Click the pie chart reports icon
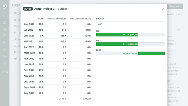The width and height of the screenshot is (188, 106). (x=5, y=56)
